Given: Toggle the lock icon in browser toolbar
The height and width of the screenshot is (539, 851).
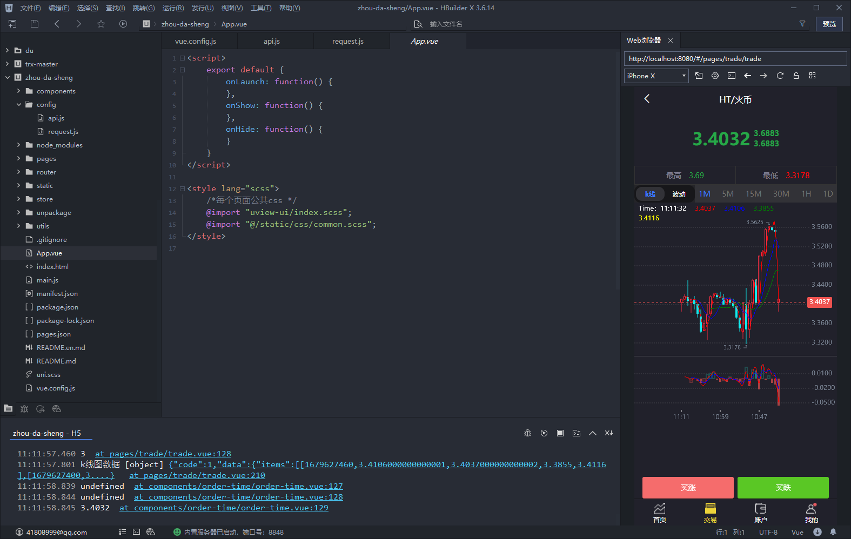Looking at the screenshot, I should click(x=796, y=76).
